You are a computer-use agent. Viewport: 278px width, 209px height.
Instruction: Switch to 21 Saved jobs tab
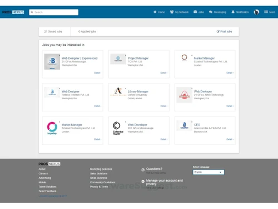[53, 32]
